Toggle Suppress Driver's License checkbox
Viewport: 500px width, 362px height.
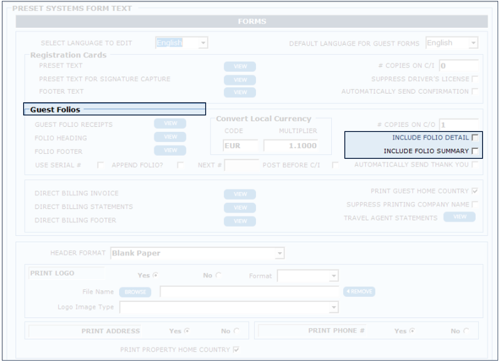pos(475,79)
